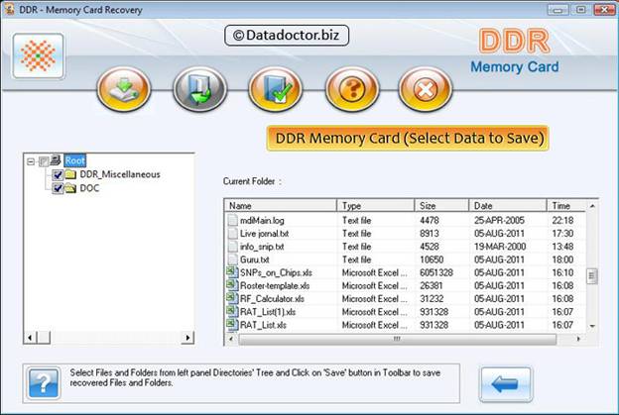Minimize the DDR Memory Card Recovery window

coord(557,10)
